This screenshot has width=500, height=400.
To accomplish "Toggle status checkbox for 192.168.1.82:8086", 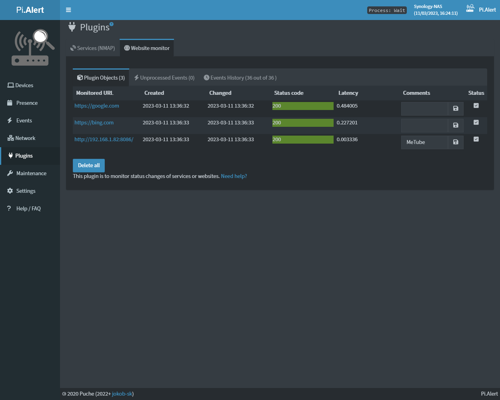I will tap(476, 139).
